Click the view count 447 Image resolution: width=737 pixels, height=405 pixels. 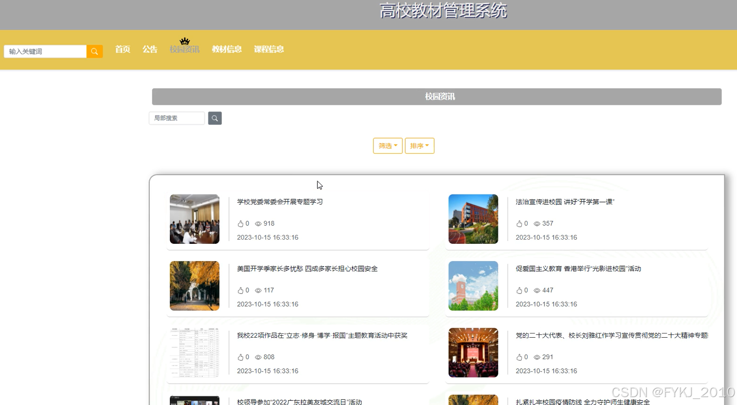(x=548, y=290)
